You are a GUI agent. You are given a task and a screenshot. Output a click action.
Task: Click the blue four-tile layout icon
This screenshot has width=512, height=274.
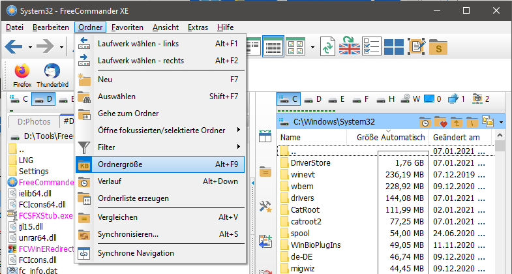coord(393,47)
